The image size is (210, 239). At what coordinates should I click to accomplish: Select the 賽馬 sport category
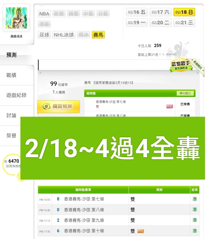point(98,35)
